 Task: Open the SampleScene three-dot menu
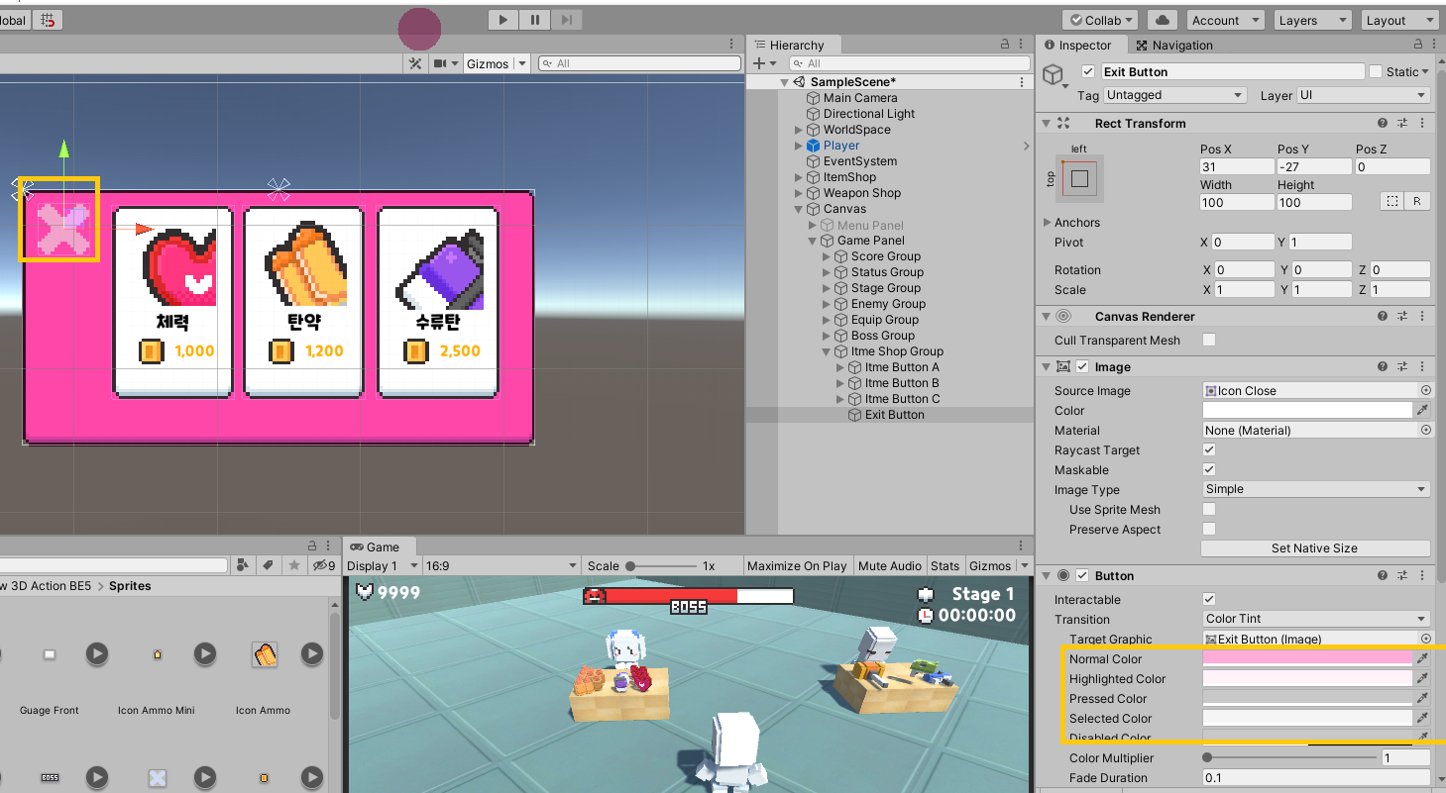1022,82
